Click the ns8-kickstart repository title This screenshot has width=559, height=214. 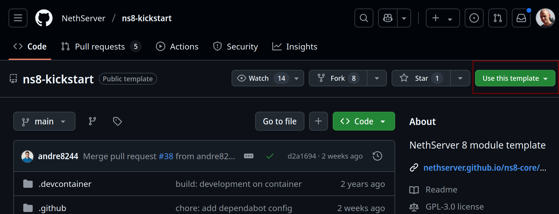tap(58, 79)
